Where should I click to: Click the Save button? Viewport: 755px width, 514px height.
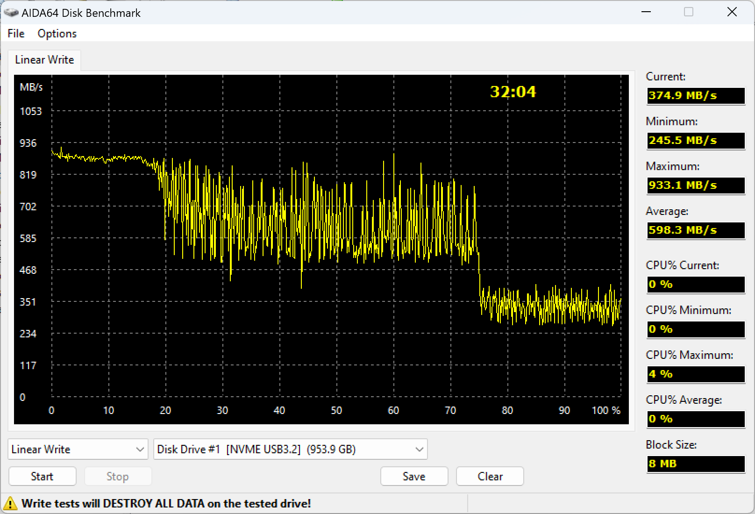(x=414, y=476)
